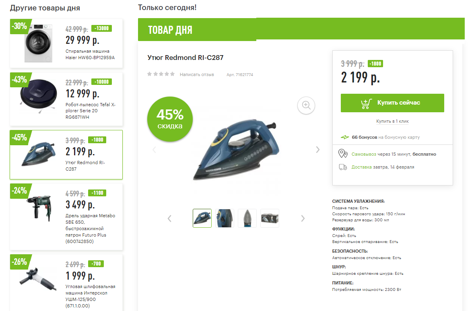This screenshot has width=476, height=311.
Task: Click Купить сейчас button
Action: [392, 103]
